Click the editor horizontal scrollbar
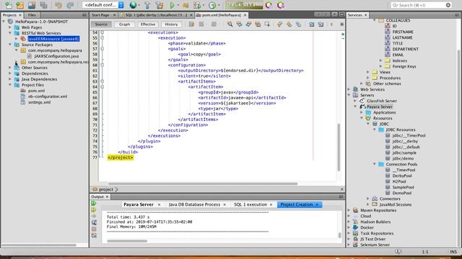Image resolution: width=462 pixels, height=259 pixels. [x=203, y=184]
